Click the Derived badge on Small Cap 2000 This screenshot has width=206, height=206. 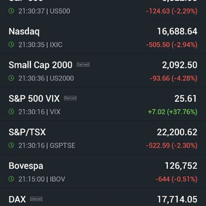point(83,65)
